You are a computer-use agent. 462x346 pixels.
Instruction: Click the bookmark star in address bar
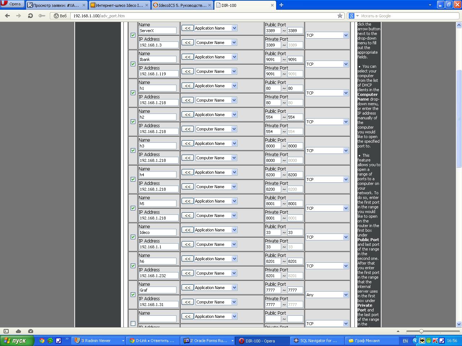click(340, 16)
